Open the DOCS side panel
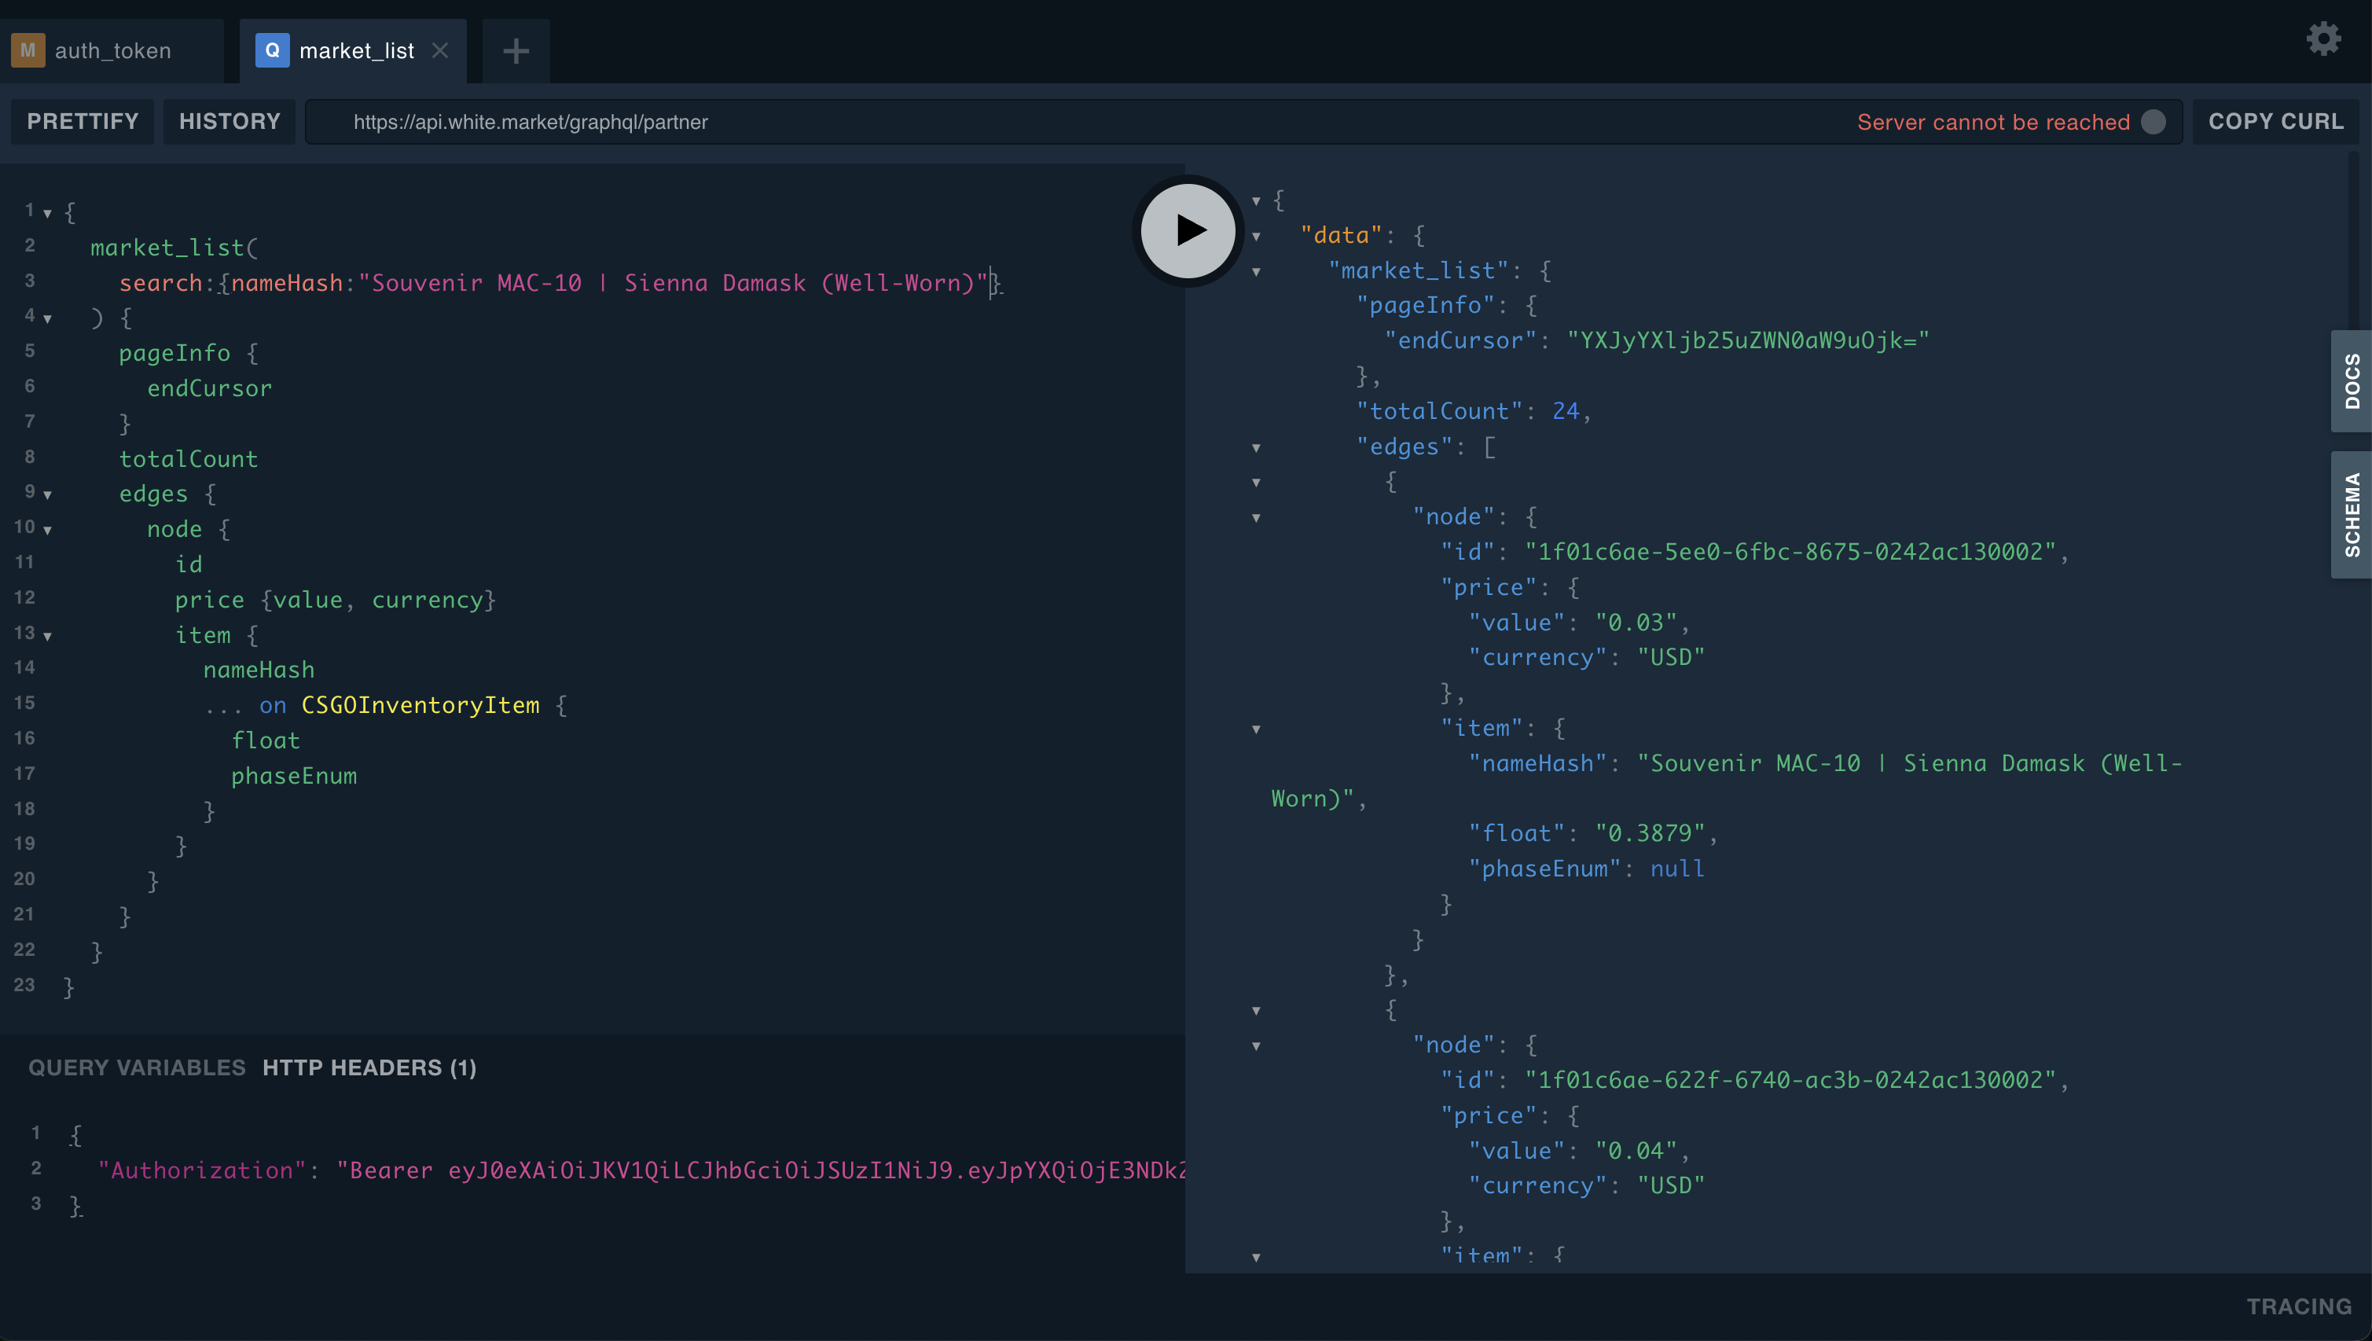Image resolution: width=2372 pixels, height=1341 pixels. [x=2352, y=380]
